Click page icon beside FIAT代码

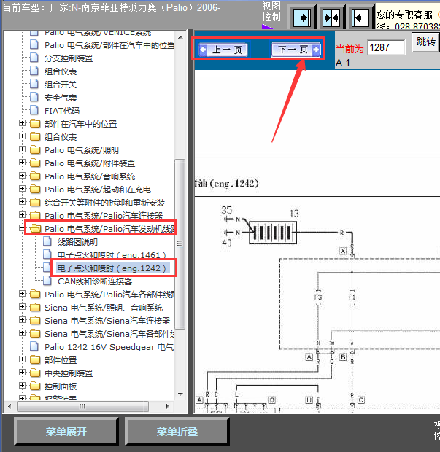tap(34, 110)
